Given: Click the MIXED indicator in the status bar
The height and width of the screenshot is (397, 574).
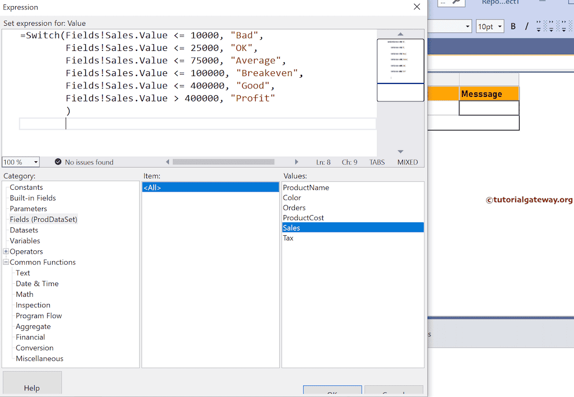Looking at the screenshot, I should coord(407,162).
